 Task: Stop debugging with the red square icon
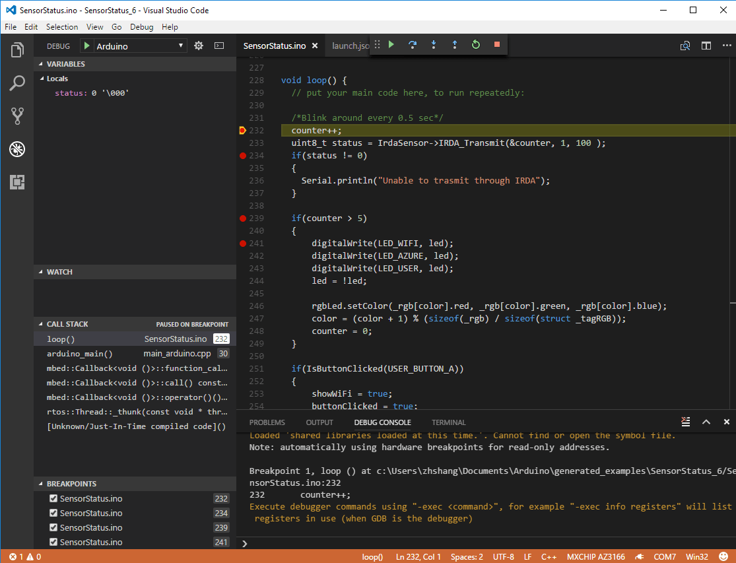click(x=496, y=45)
